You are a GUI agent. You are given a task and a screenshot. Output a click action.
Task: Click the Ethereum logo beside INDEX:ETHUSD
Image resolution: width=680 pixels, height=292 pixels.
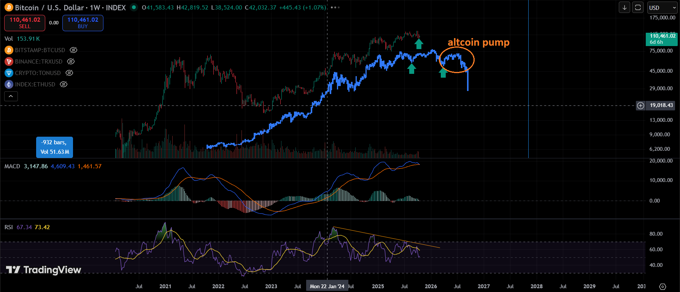click(9, 85)
